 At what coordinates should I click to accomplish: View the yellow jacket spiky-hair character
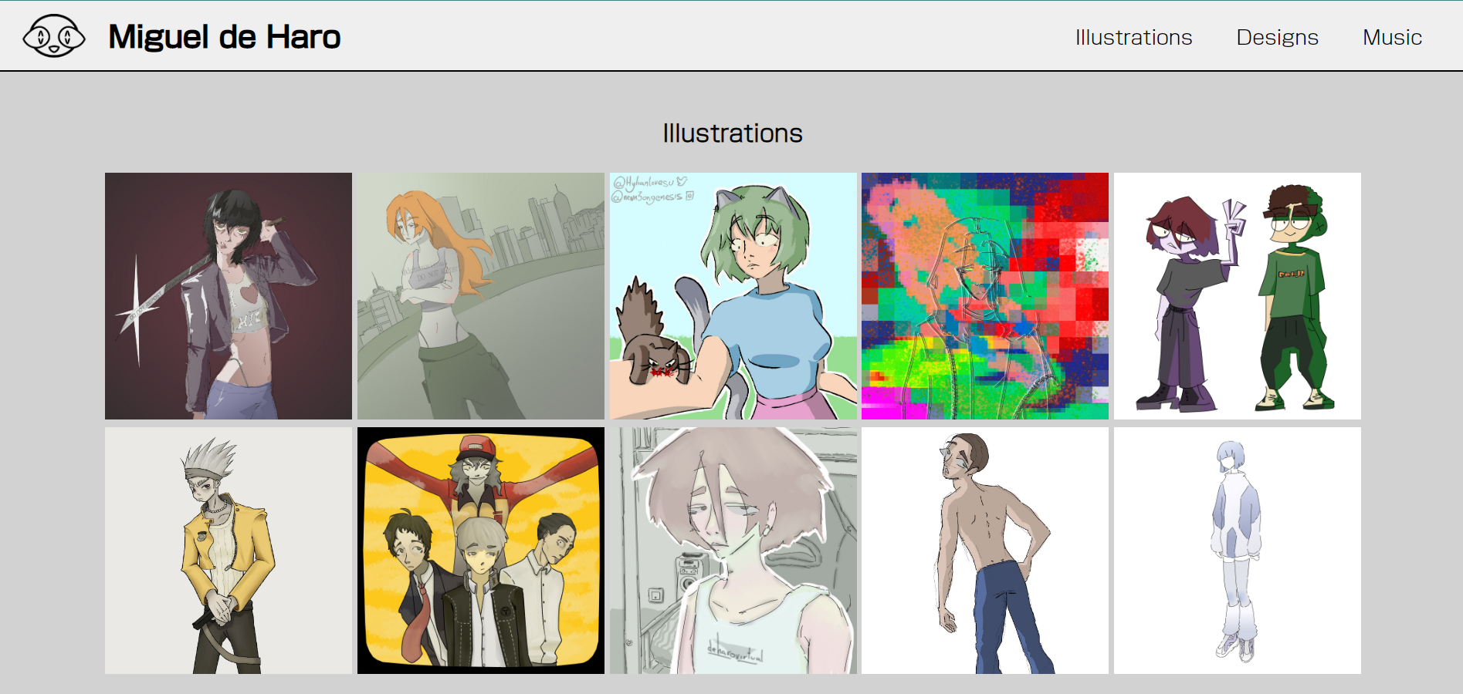(x=229, y=551)
